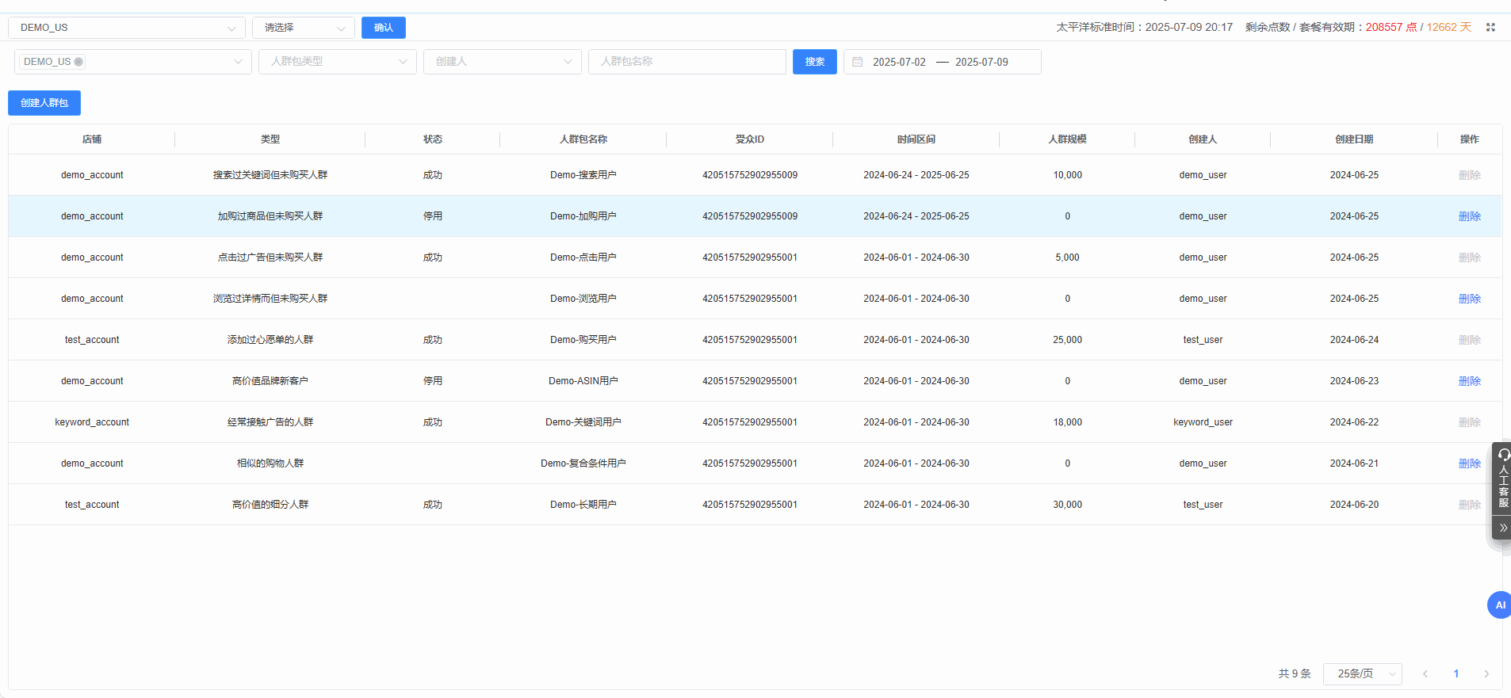Click disabled 删除 for Demo-长期用户

(1470, 505)
